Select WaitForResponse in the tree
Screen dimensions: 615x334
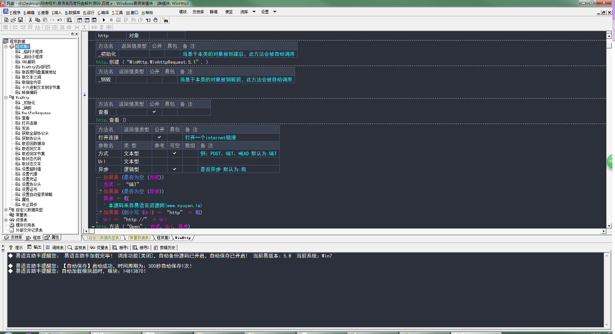pyautogui.click(x=36, y=113)
